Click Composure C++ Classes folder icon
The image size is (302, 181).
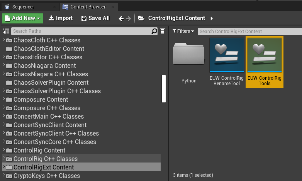pos(9,108)
